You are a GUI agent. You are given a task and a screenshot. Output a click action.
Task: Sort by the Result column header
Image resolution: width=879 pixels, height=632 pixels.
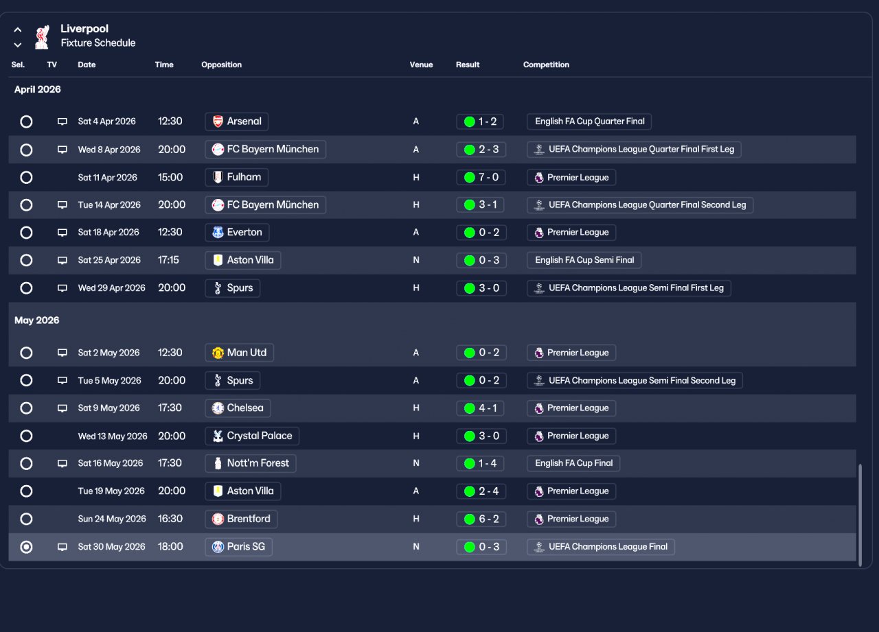pyautogui.click(x=468, y=65)
